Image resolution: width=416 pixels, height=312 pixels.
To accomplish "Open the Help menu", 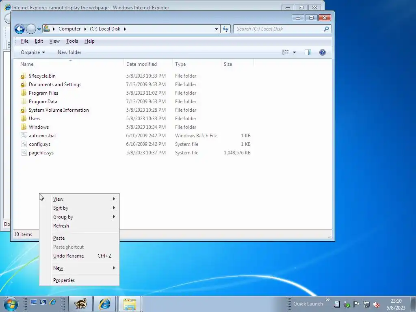I will [x=89, y=41].
